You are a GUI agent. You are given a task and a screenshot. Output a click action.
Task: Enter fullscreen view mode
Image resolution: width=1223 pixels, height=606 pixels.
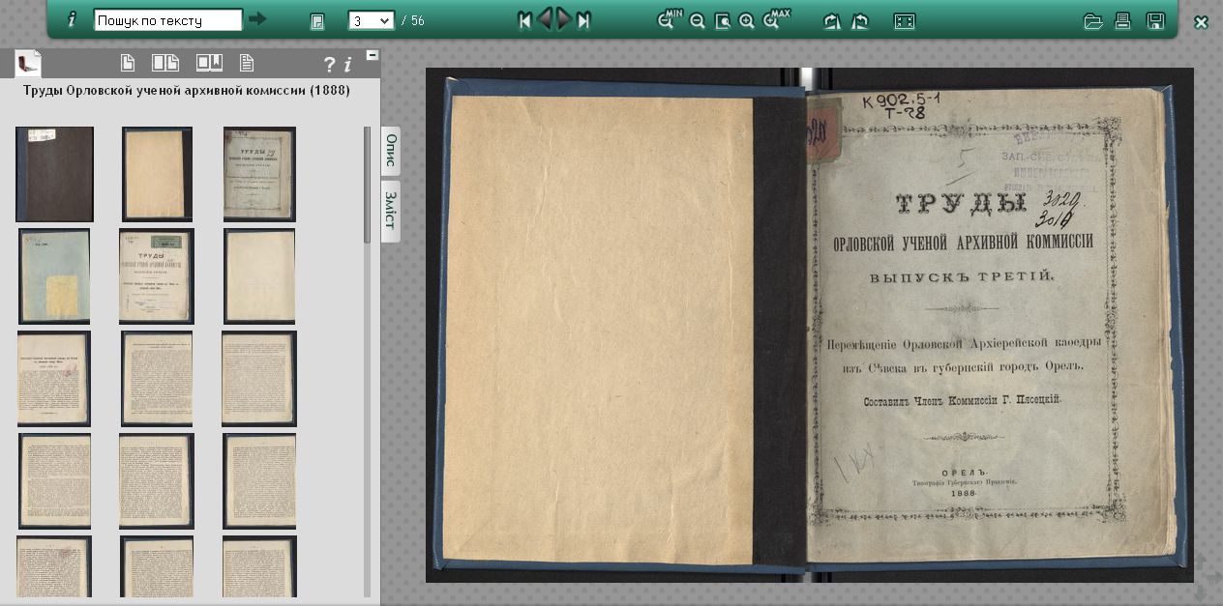pyautogui.click(x=905, y=21)
